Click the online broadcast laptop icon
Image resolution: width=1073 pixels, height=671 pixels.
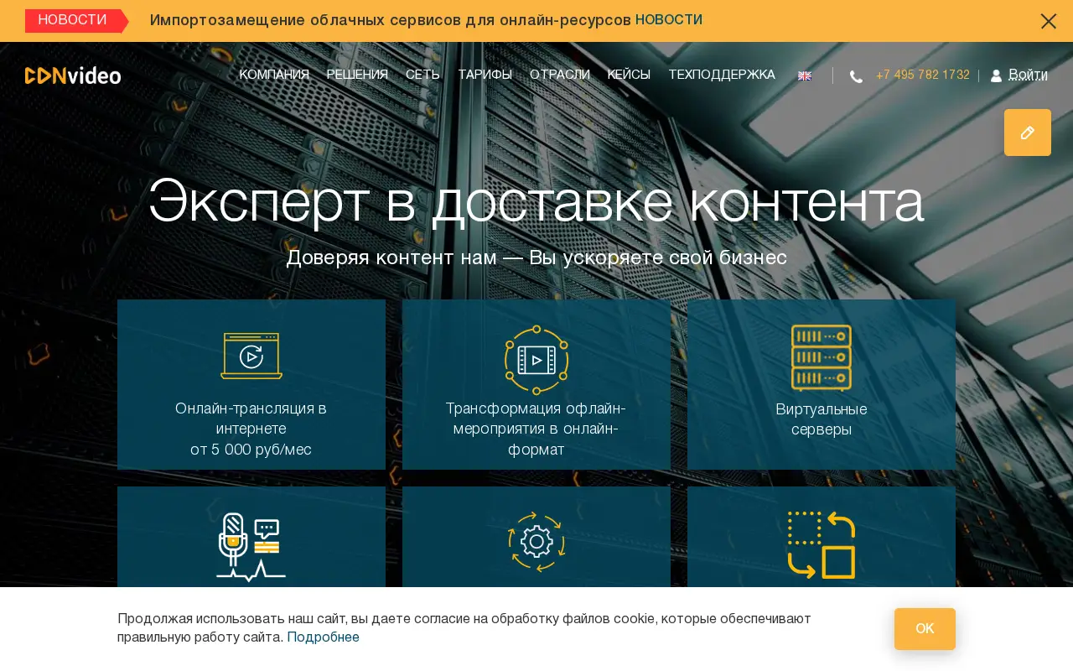point(251,356)
